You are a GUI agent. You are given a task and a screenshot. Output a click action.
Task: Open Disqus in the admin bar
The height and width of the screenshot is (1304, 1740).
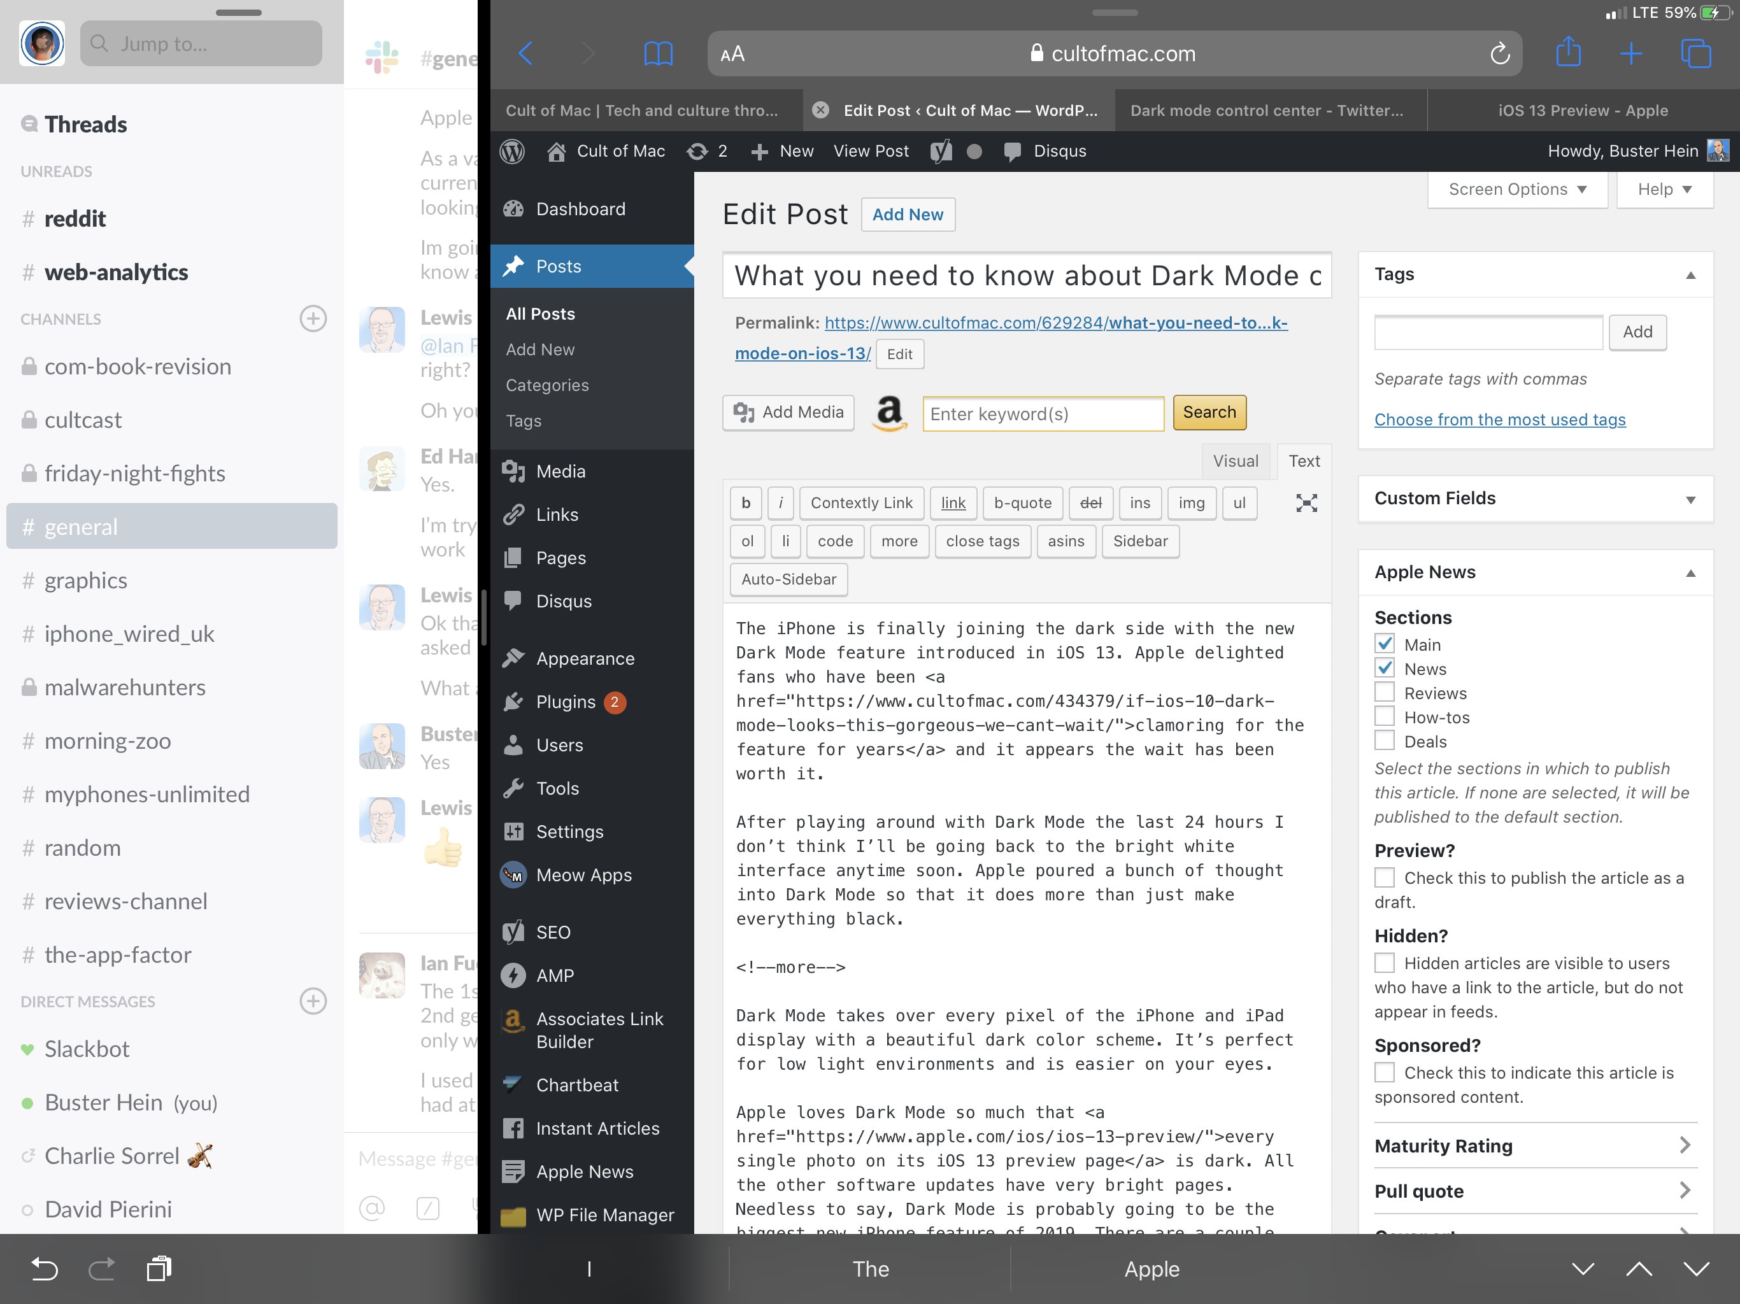pos(1045,151)
